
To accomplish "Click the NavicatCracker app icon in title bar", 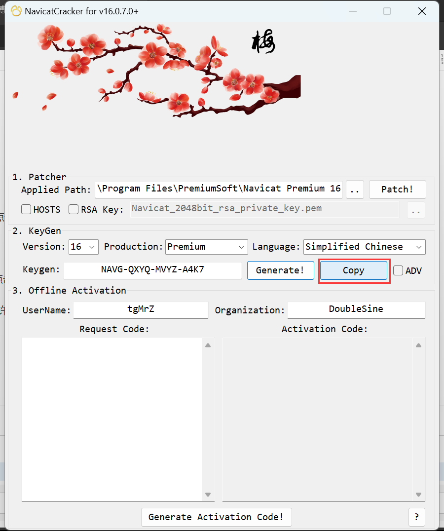I will (16, 11).
